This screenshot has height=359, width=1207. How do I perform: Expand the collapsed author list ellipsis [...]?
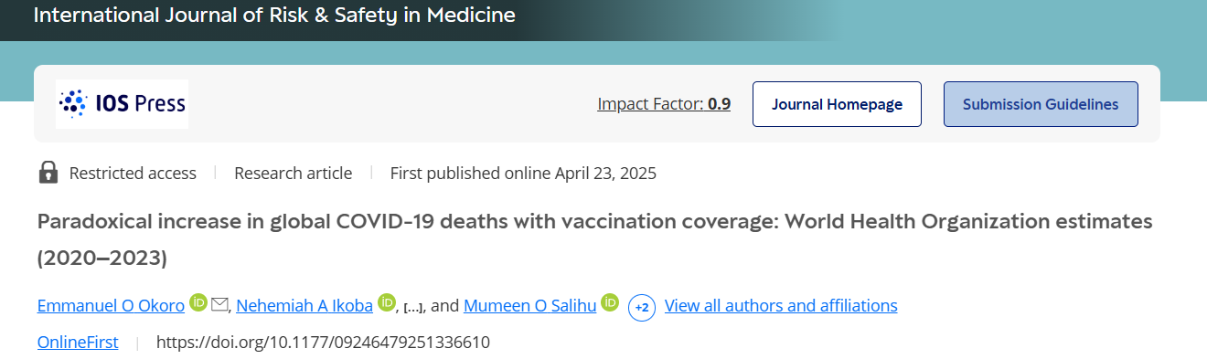[413, 308]
